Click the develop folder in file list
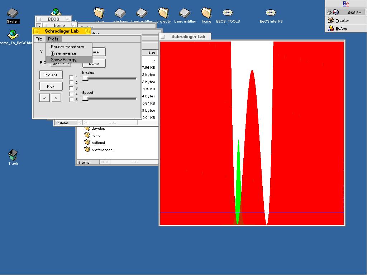 [95, 129]
